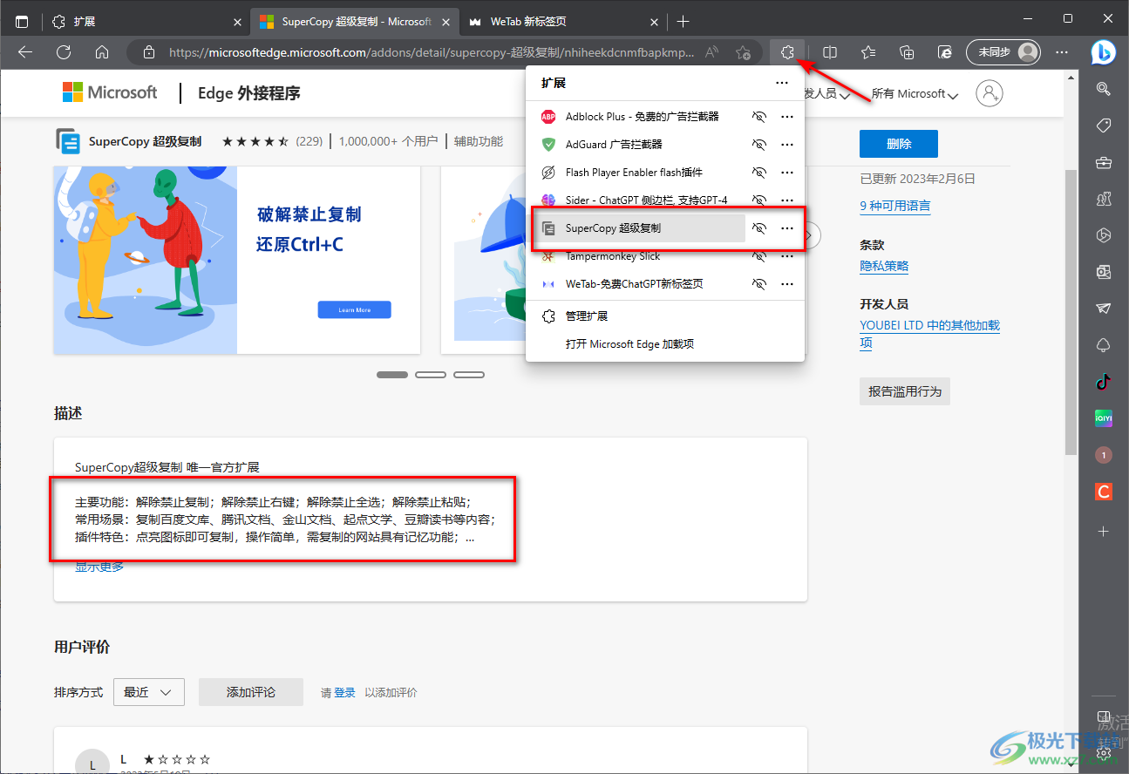Click the address bar URL field
Image resolution: width=1129 pixels, height=774 pixels.
coord(432,52)
